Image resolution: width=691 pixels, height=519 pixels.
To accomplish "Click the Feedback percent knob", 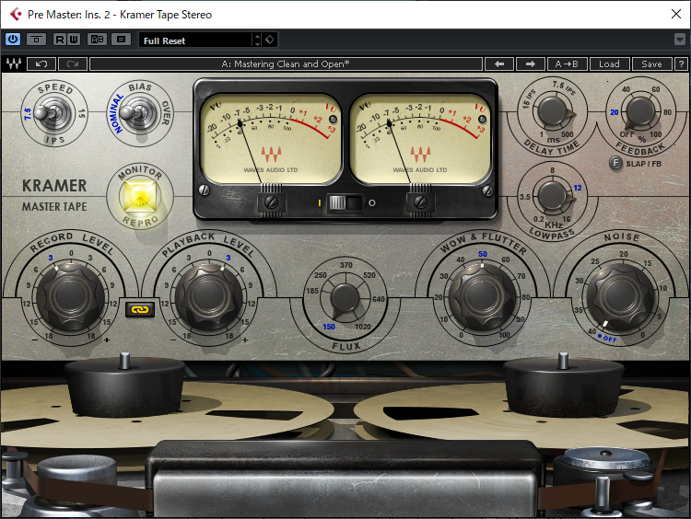I will (640, 112).
